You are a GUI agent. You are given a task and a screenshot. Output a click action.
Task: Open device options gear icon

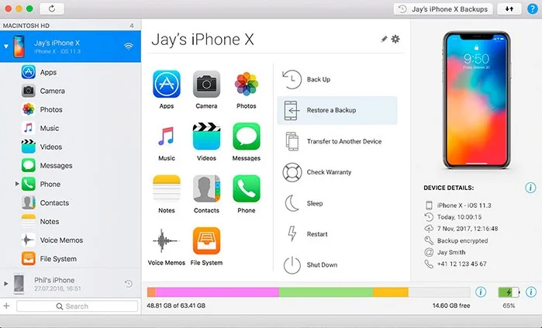[x=395, y=39]
